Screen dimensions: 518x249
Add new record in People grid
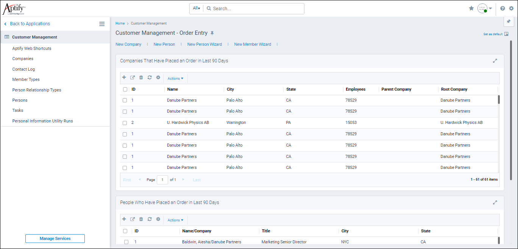point(124,219)
